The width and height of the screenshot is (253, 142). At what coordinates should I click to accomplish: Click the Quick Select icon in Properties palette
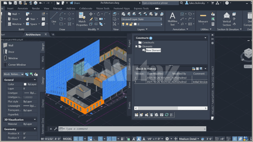click(36, 74)
